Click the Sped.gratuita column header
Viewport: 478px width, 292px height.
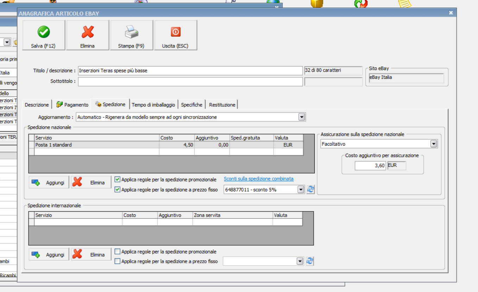click(252, 138)
